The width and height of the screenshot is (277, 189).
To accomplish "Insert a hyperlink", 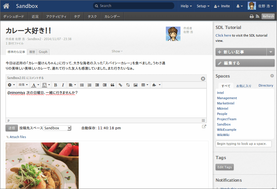I will click(x=120, y=85).
